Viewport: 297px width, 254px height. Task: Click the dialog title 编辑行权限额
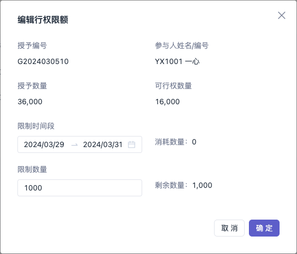[43, 20]
